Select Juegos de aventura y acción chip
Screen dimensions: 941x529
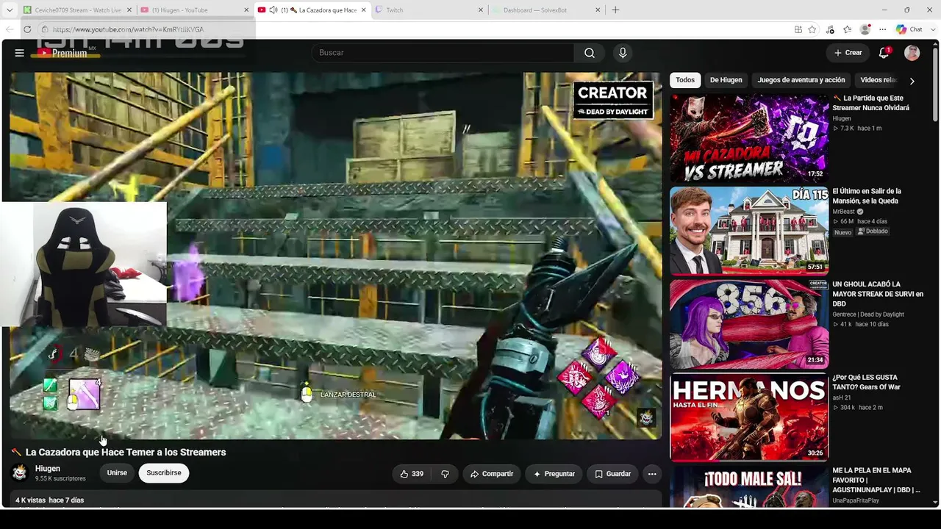pyautogui.click(x=801, y=80)
